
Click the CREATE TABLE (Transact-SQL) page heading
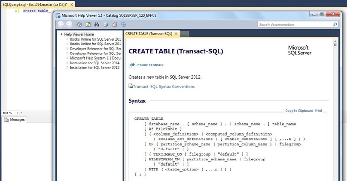[176, 51]
